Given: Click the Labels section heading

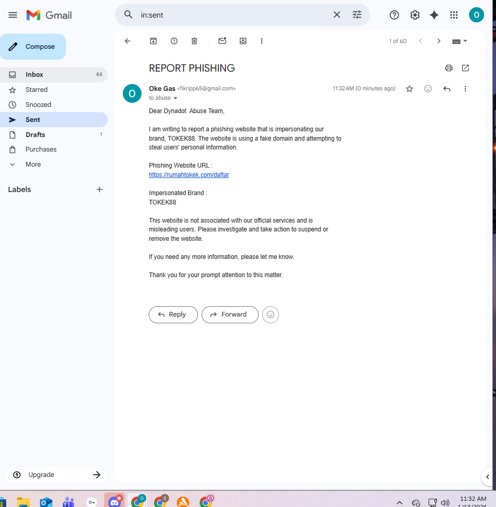Looking at the screenshot, I should [x=19, y=189].
